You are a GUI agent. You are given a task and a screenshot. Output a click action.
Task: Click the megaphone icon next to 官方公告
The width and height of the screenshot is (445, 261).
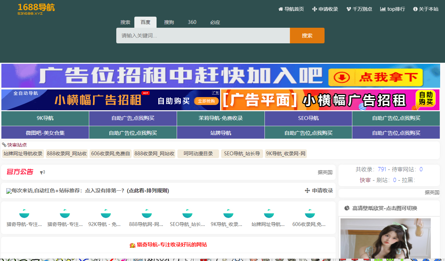coord(42,172)
